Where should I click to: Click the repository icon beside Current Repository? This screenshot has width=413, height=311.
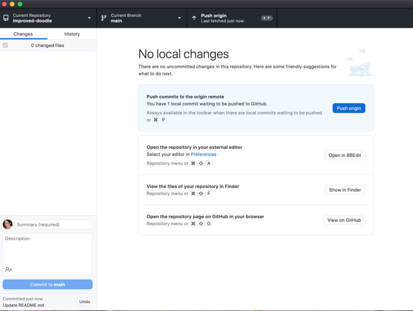[6, 18]
